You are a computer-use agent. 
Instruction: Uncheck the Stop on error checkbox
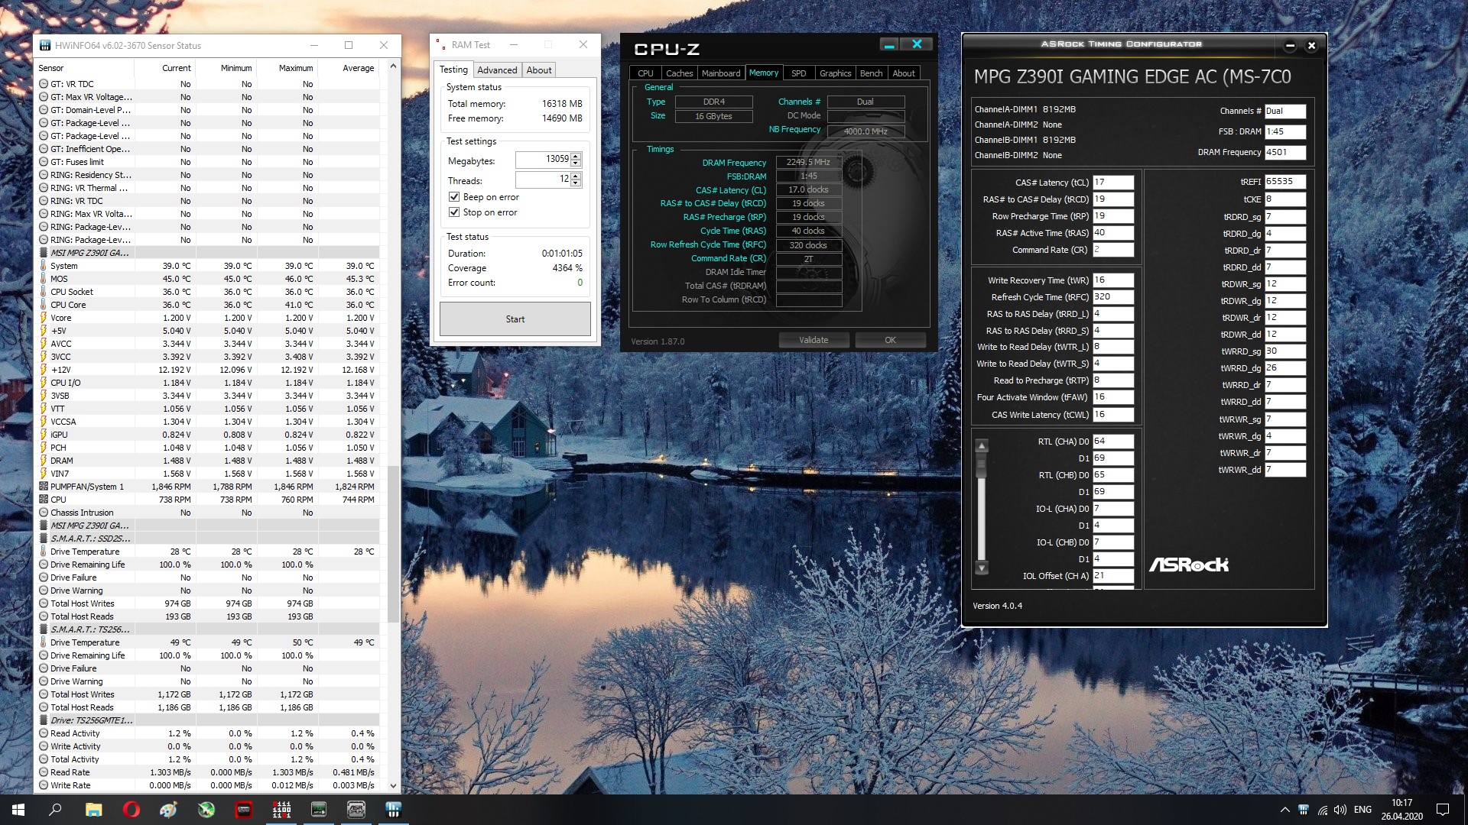(454, 212)
